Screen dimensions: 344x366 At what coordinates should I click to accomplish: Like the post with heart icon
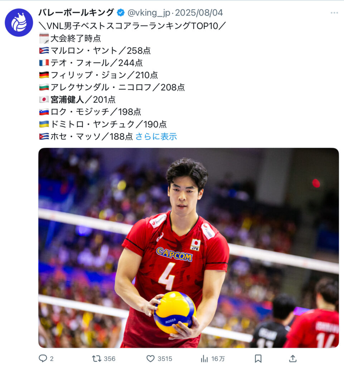pos(150,358)
